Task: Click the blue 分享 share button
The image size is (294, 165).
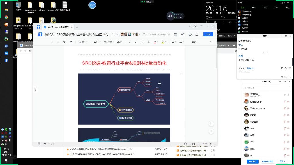Action: pos(208,34)
